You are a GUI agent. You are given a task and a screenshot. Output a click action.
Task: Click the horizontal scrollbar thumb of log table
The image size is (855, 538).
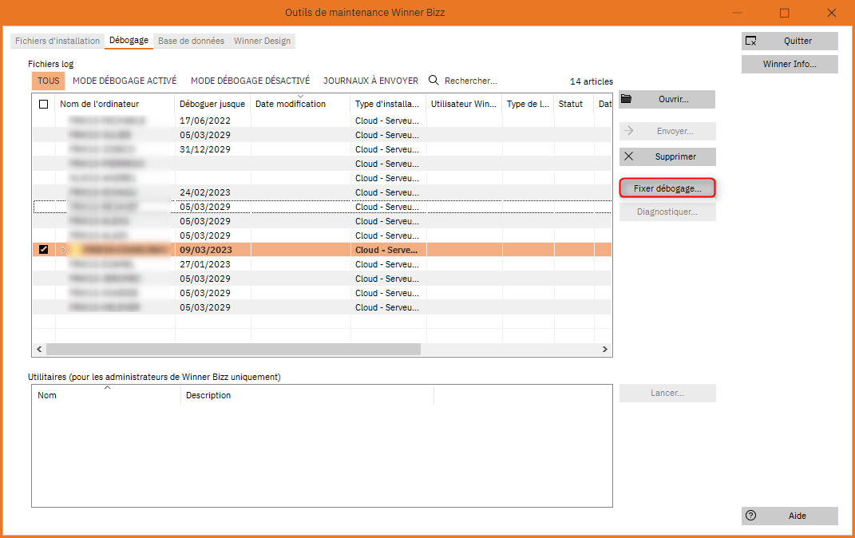tap(233, 349)
